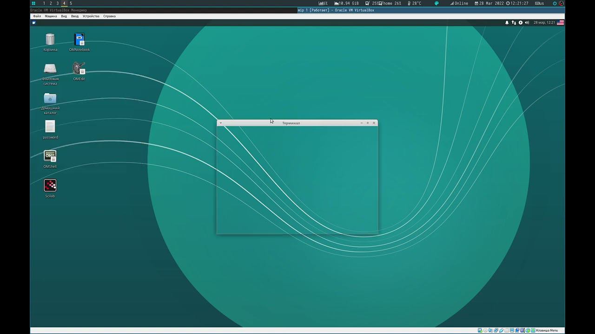
Task: Switch to workspace 5
Action: click(71, 3)
